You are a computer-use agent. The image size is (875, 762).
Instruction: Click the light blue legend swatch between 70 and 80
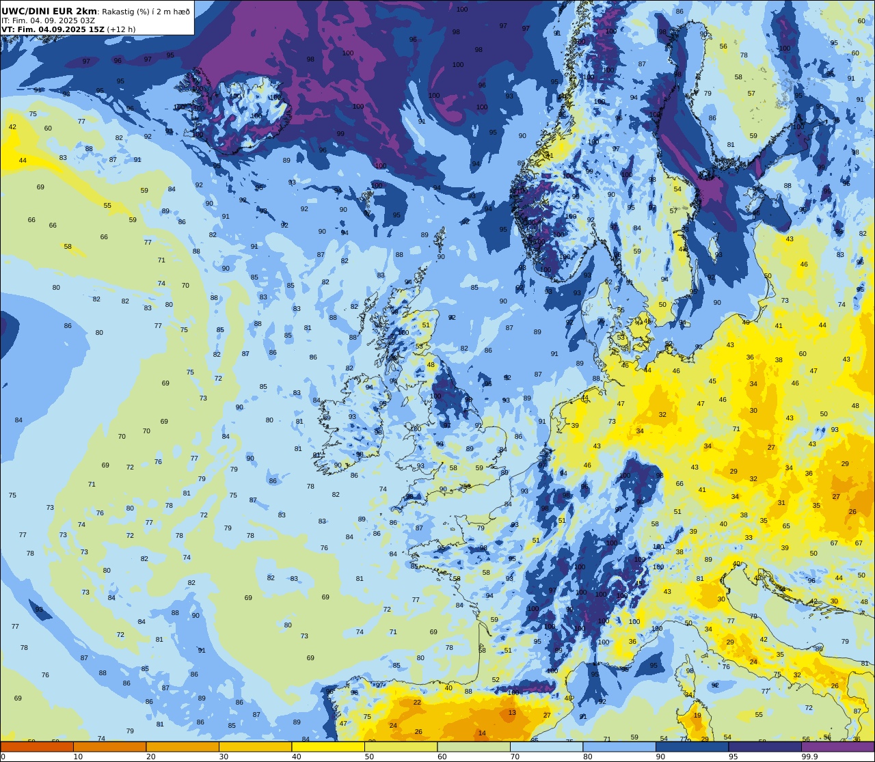(546, 747)
